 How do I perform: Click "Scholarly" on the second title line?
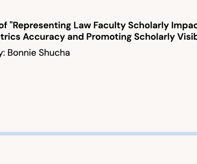[154, 37]
